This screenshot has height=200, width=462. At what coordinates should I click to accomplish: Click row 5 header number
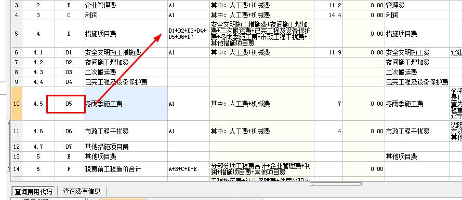(x=17, y=34)
